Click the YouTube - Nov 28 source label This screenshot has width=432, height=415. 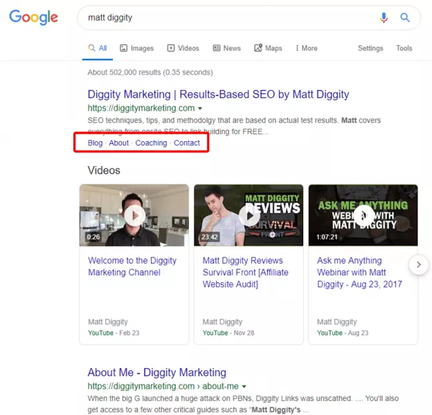click(x=228, y=333)
